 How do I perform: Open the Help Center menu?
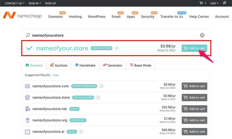point(199,17)
